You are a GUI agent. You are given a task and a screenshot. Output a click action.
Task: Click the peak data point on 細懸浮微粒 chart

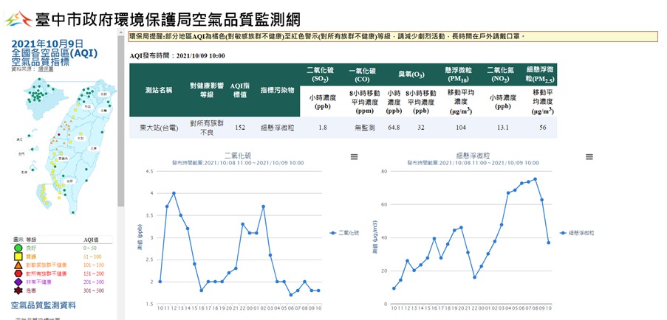tap(535, 179)
